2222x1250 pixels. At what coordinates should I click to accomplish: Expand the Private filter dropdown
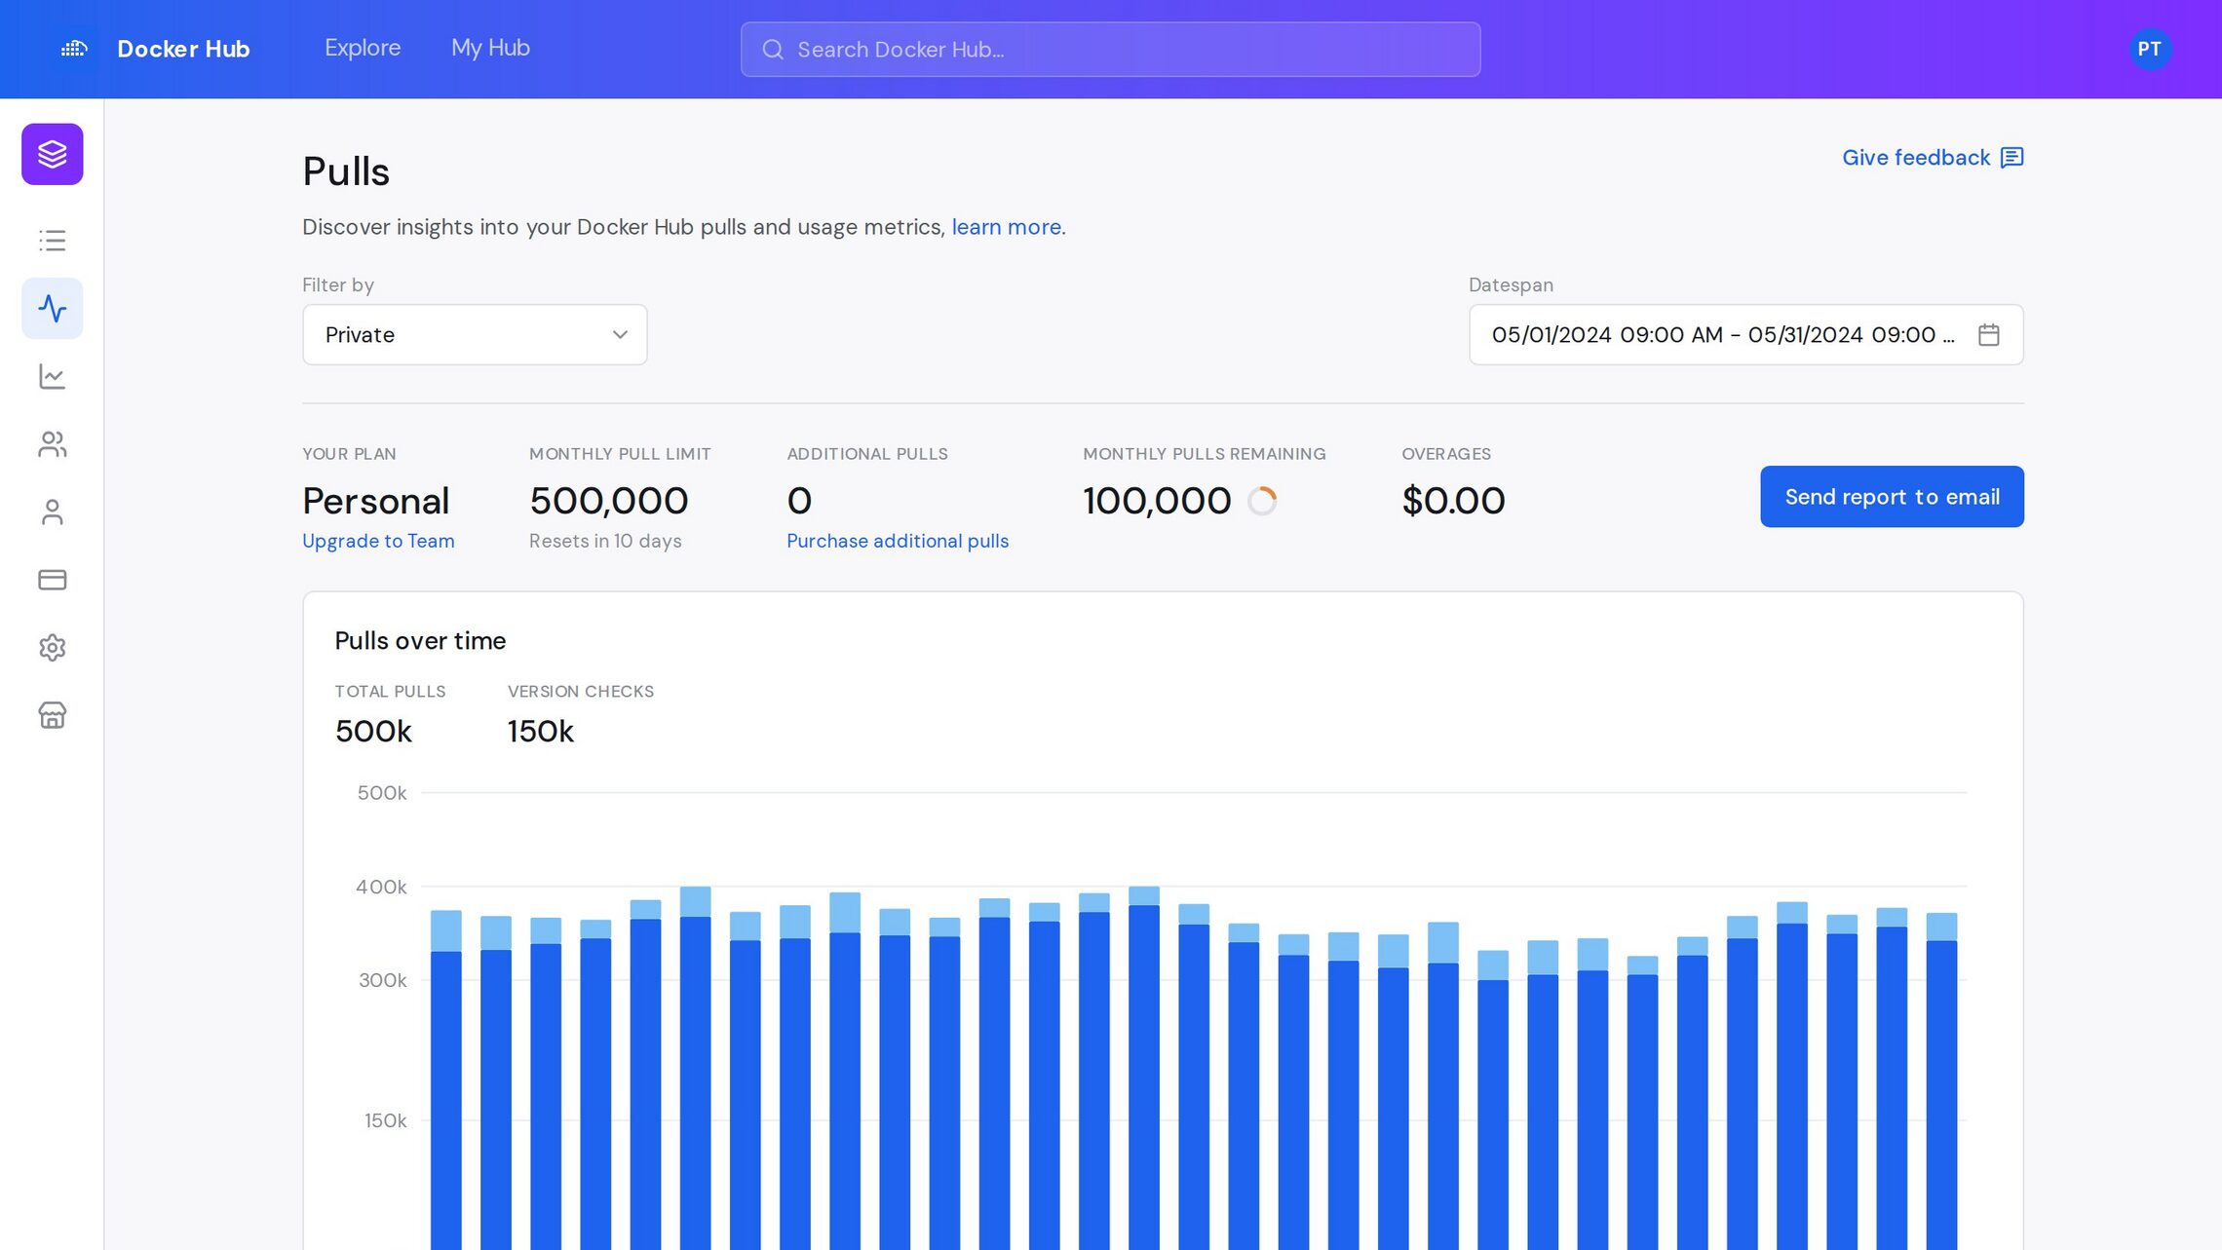click(x=475, y=335)
